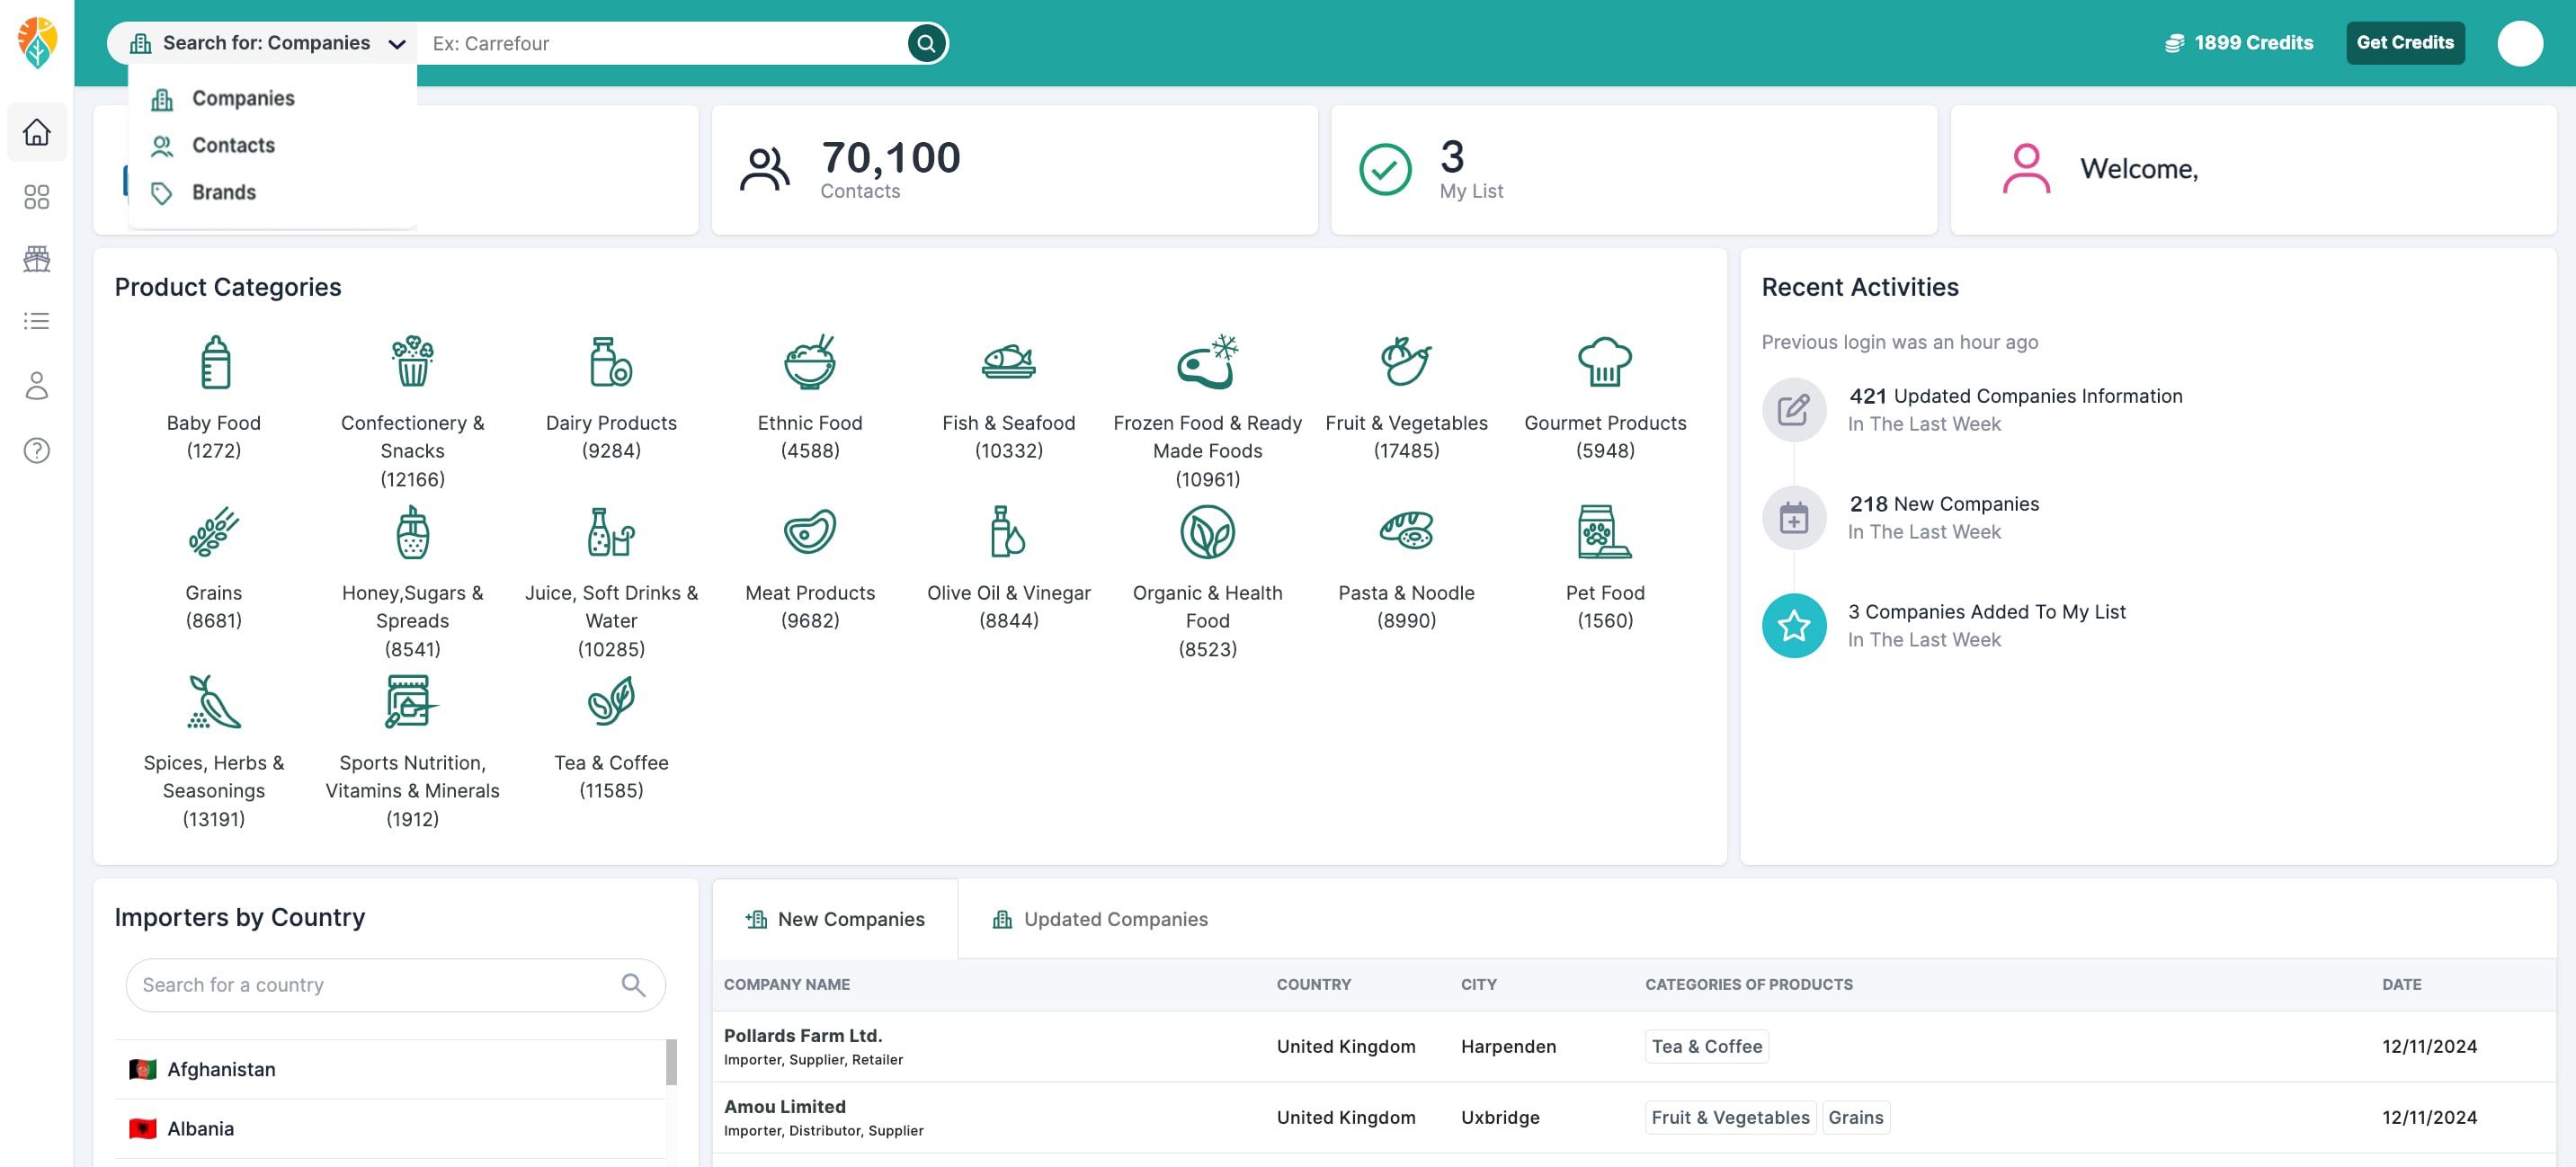
Task: Open the list icon in sidebar
Action: 37,321
